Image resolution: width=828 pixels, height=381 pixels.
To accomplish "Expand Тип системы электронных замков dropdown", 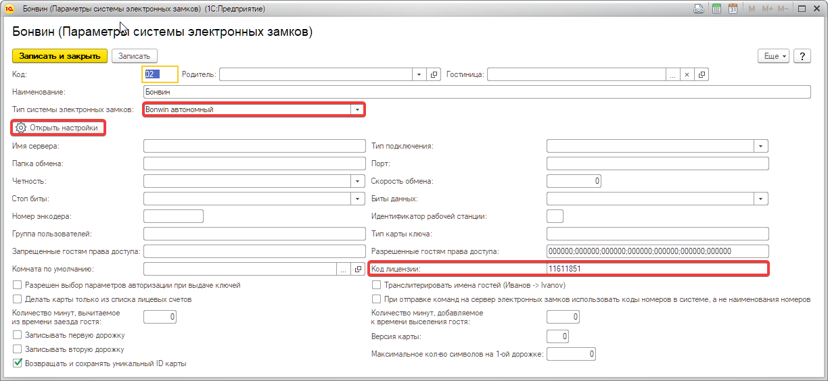I will [x=356, y=109].
